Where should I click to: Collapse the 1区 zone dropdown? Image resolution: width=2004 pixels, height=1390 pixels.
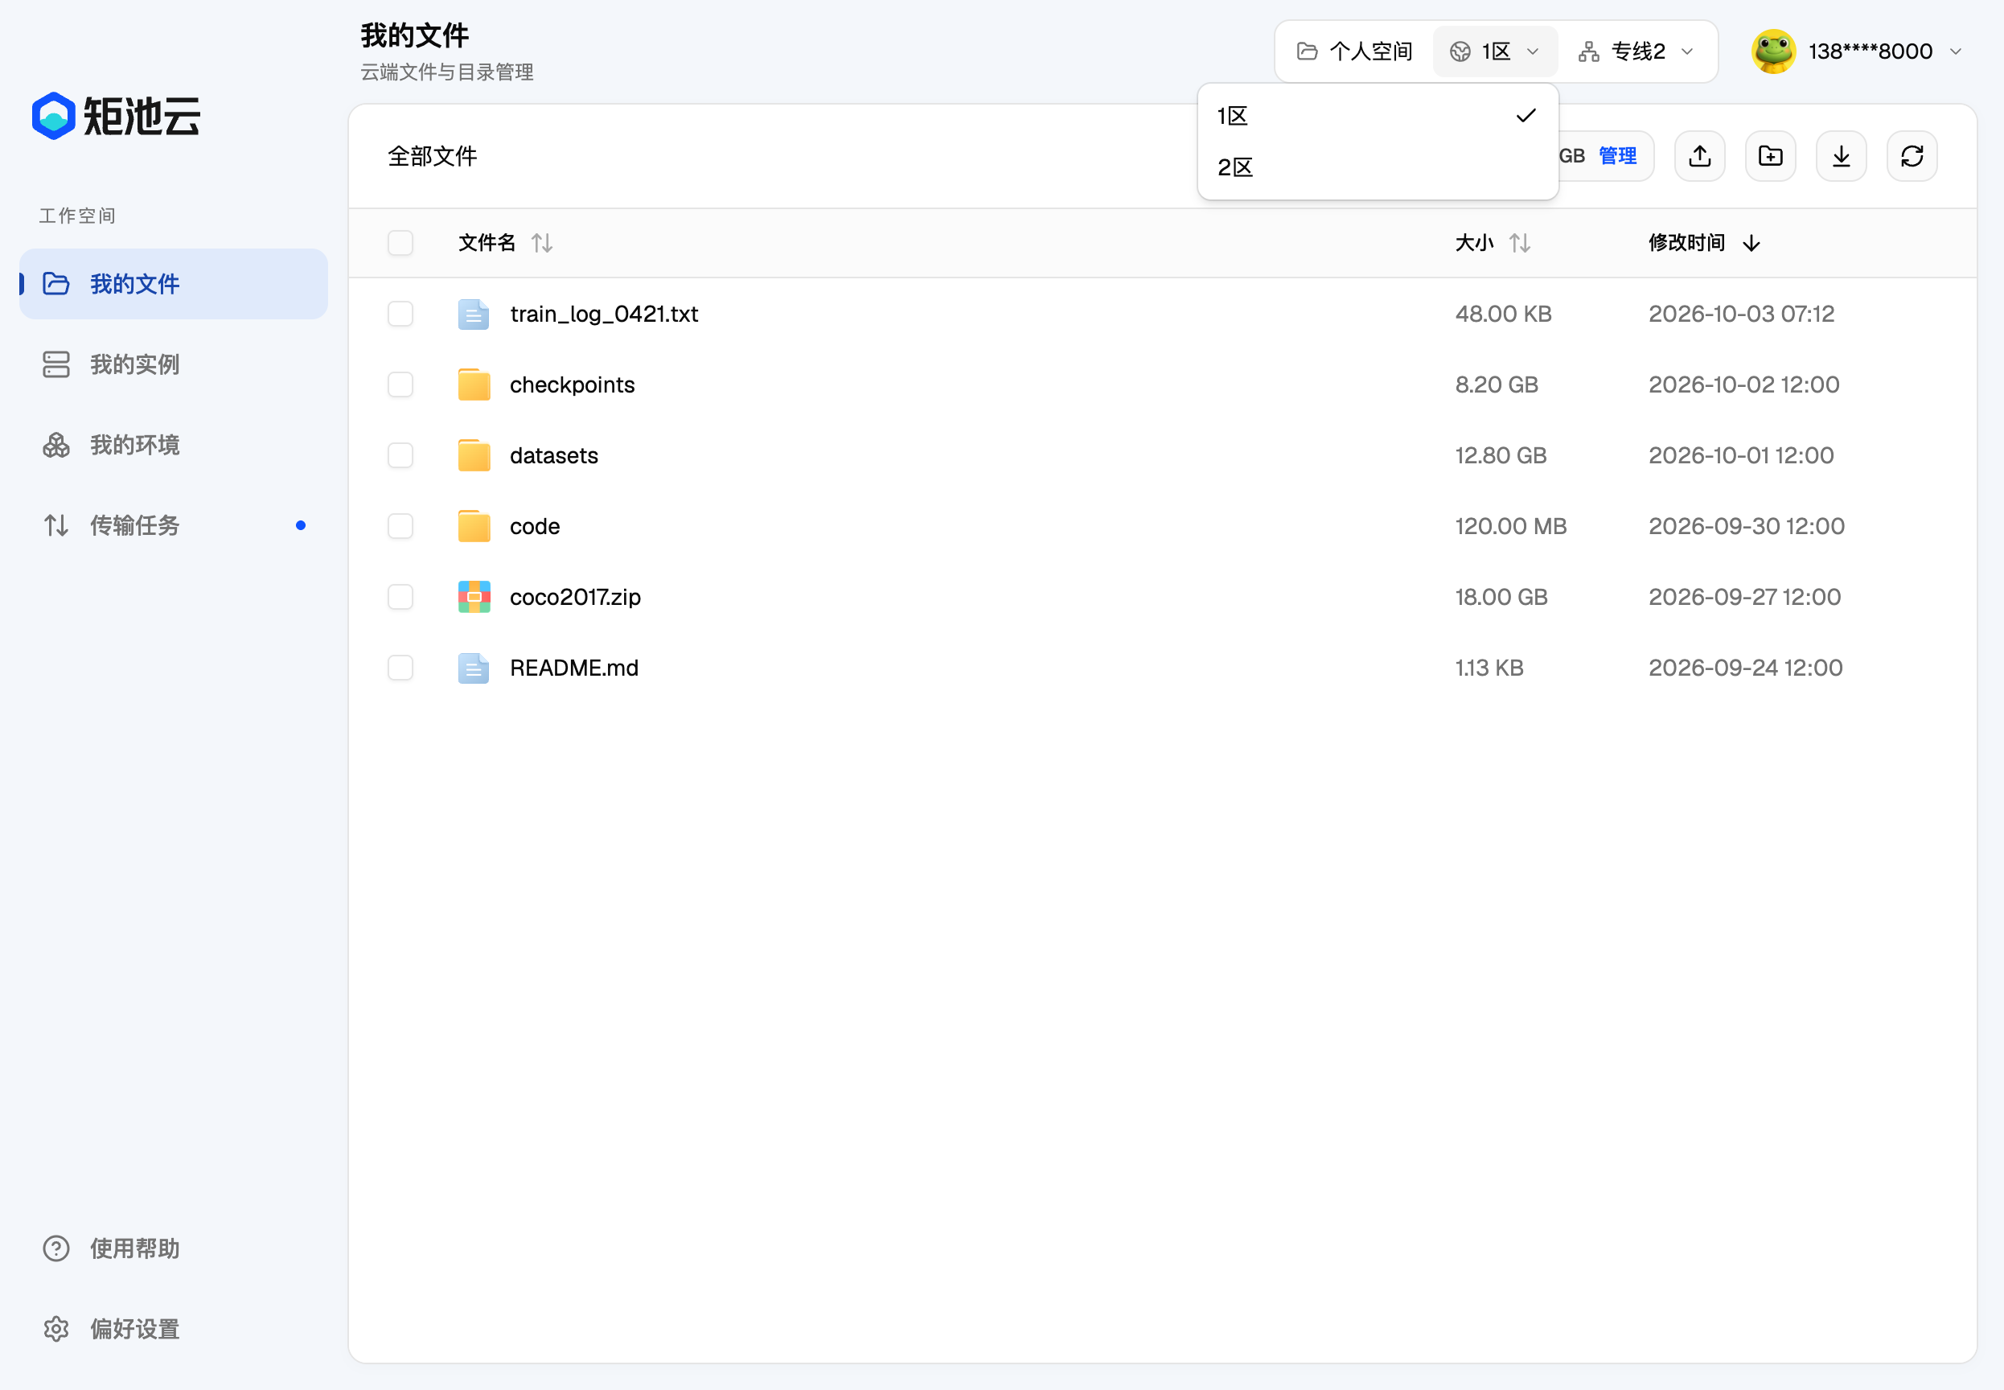coord(1495,51)
